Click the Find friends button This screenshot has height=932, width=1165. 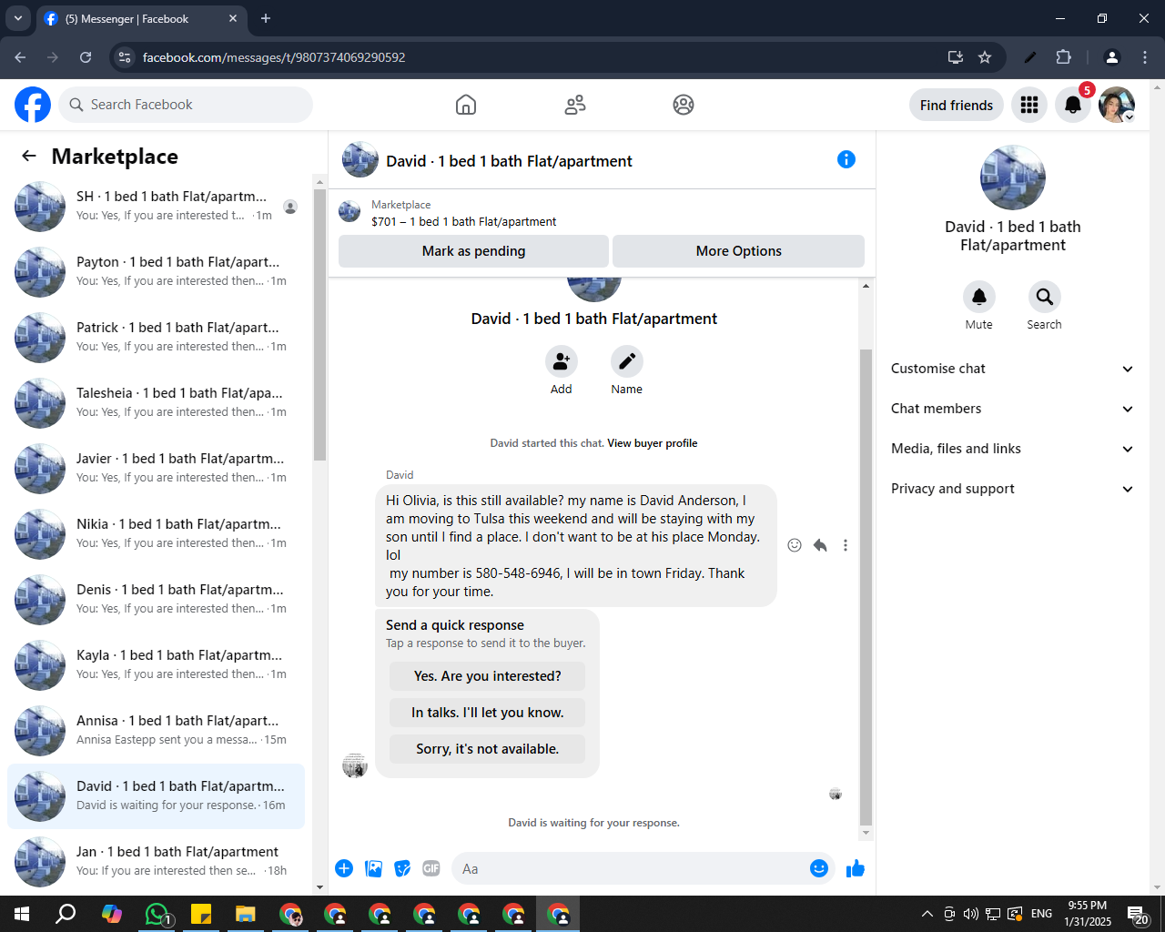tap(957, 105)
